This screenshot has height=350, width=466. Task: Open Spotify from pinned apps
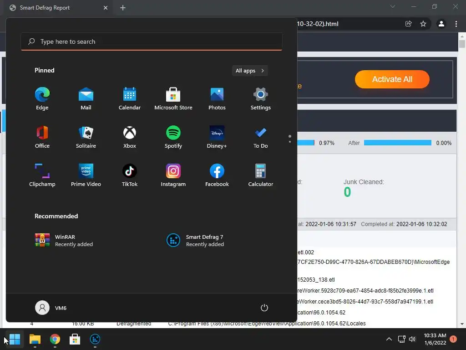(173, 137)
